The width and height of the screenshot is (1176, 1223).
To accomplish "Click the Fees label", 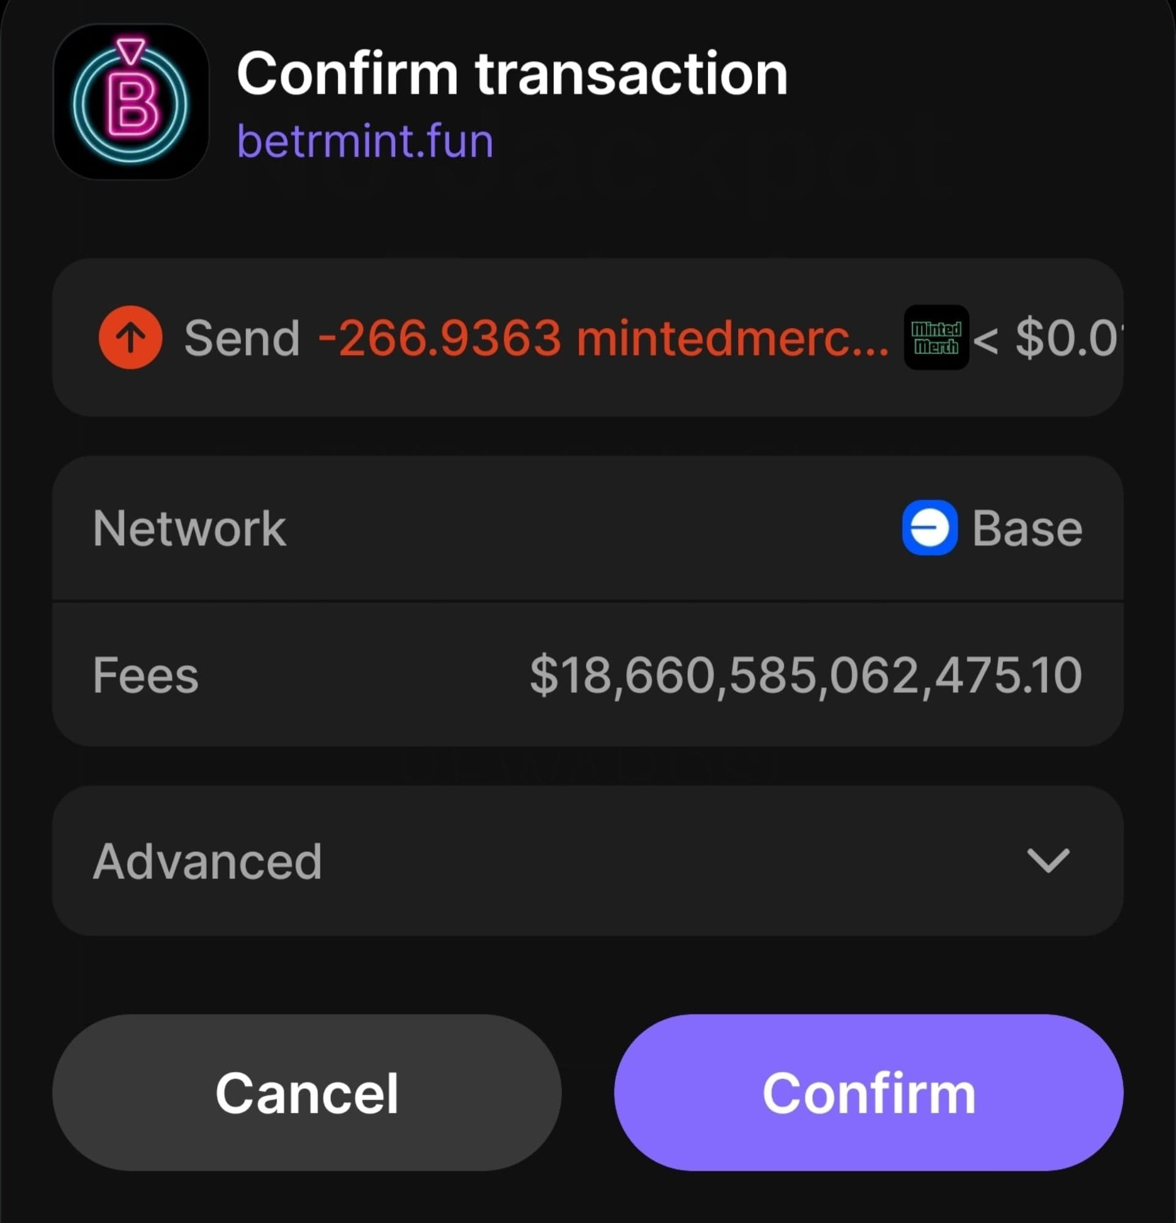I will (x=146, y=675).
